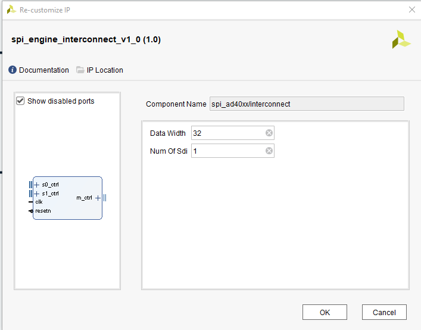Select the clk port on the IP symbol
This screenshot has height=330, width=421.
tap(39, 202)
